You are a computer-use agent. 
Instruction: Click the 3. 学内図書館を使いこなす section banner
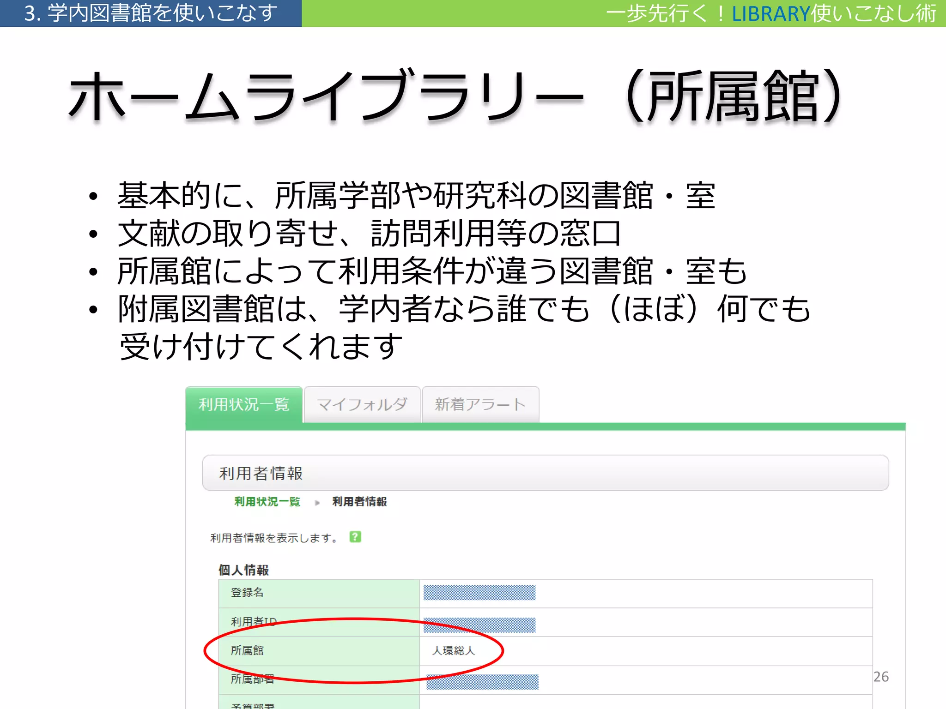click(x=151, y=13)
